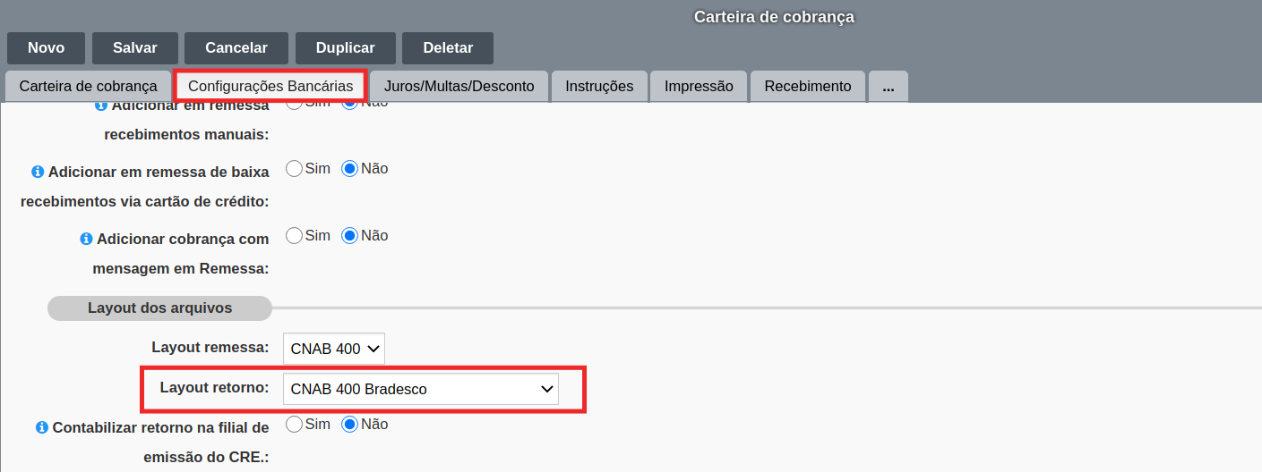
Task: Open the Juros/Multas/Desconto tab
Action: 459,87
